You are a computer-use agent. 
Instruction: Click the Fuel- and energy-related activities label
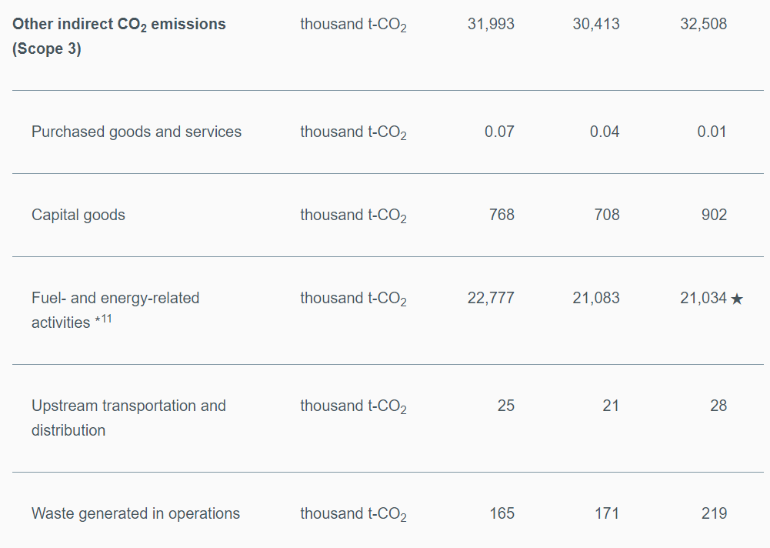coord(115,309)
